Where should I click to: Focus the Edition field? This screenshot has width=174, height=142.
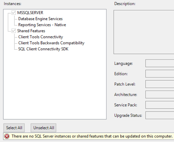(160, 74)
